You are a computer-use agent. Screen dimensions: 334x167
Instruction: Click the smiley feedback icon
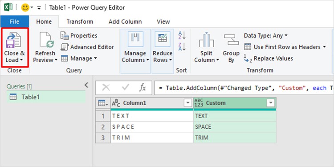pos(25,8)
